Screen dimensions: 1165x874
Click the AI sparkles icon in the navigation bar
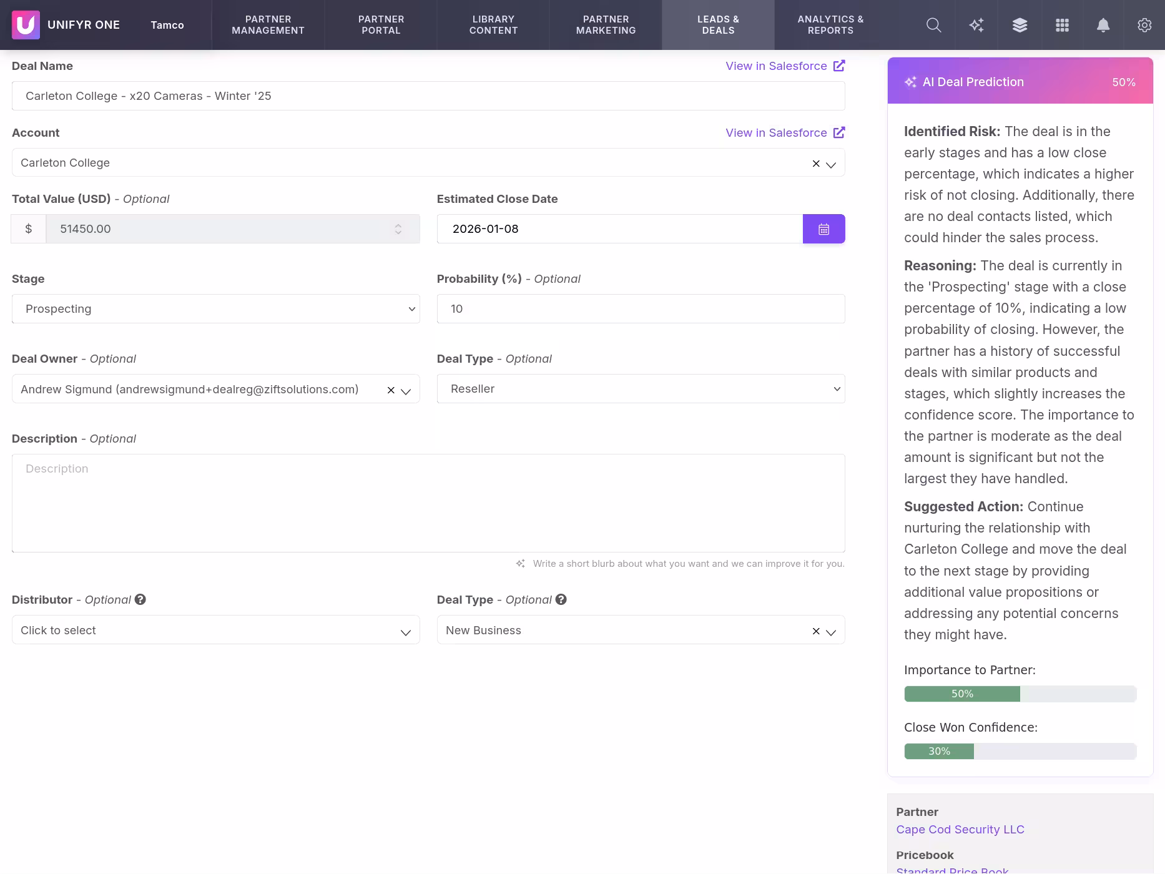976,25
